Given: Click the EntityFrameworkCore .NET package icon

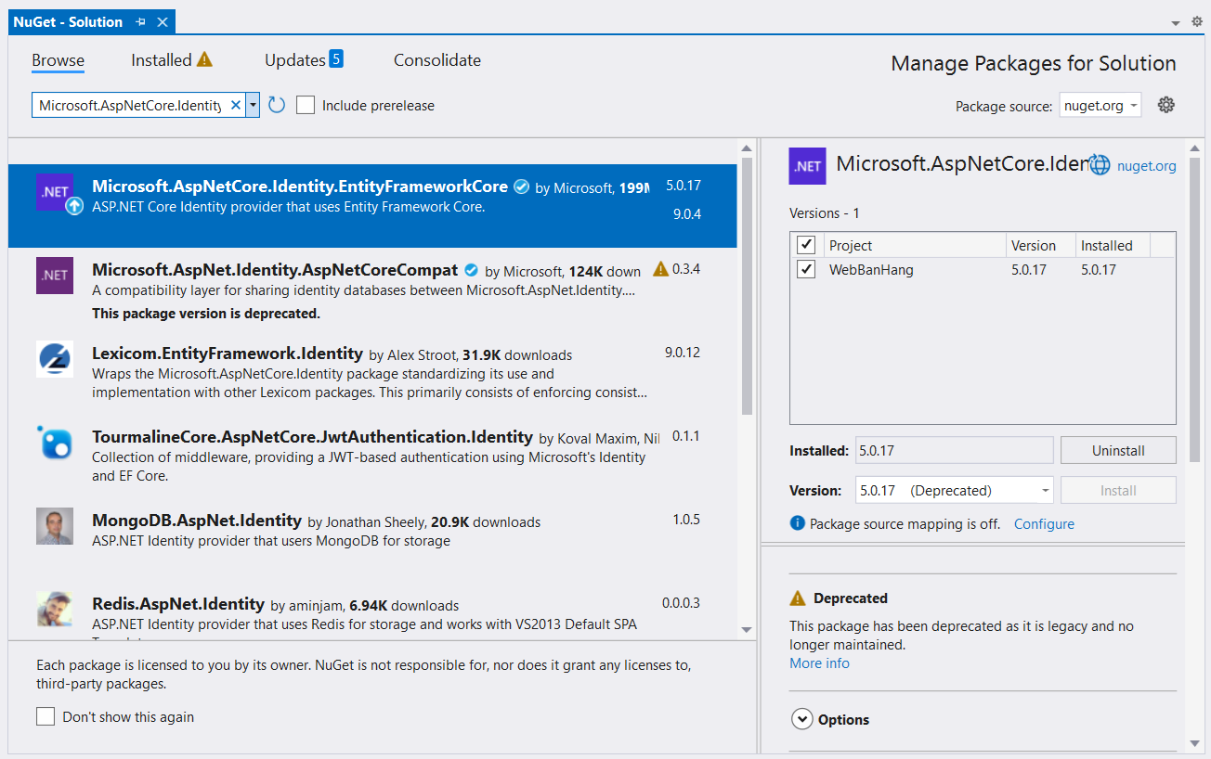Looking at the screenshot, I should click(55, 192).
